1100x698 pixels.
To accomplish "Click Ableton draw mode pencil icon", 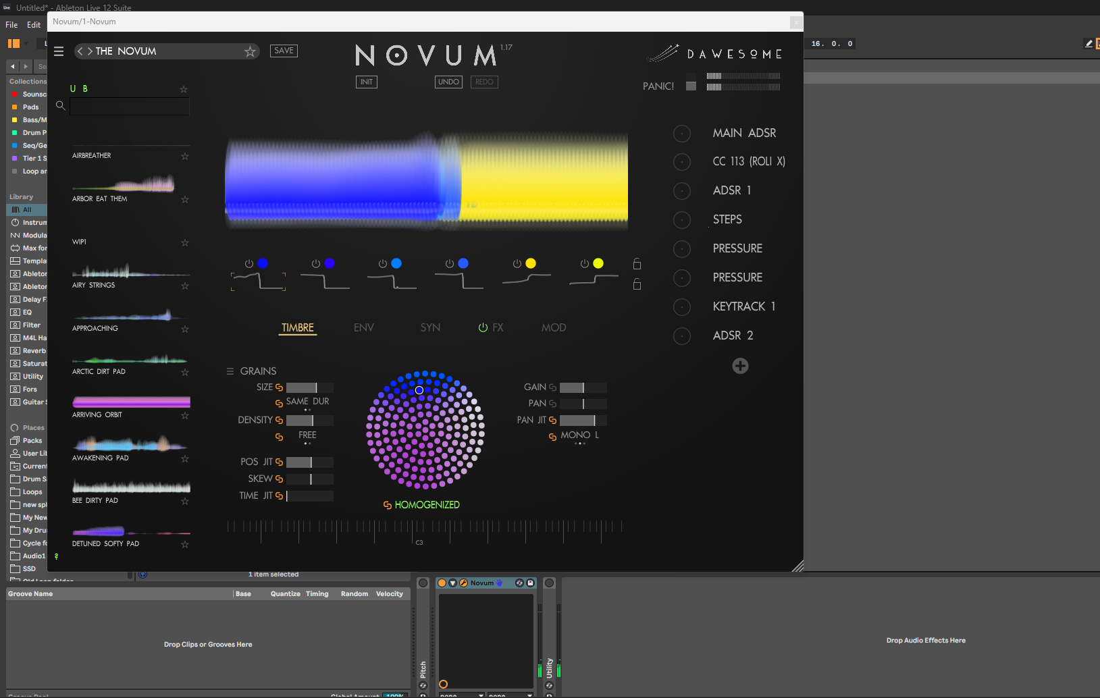I will point(1089,43).
